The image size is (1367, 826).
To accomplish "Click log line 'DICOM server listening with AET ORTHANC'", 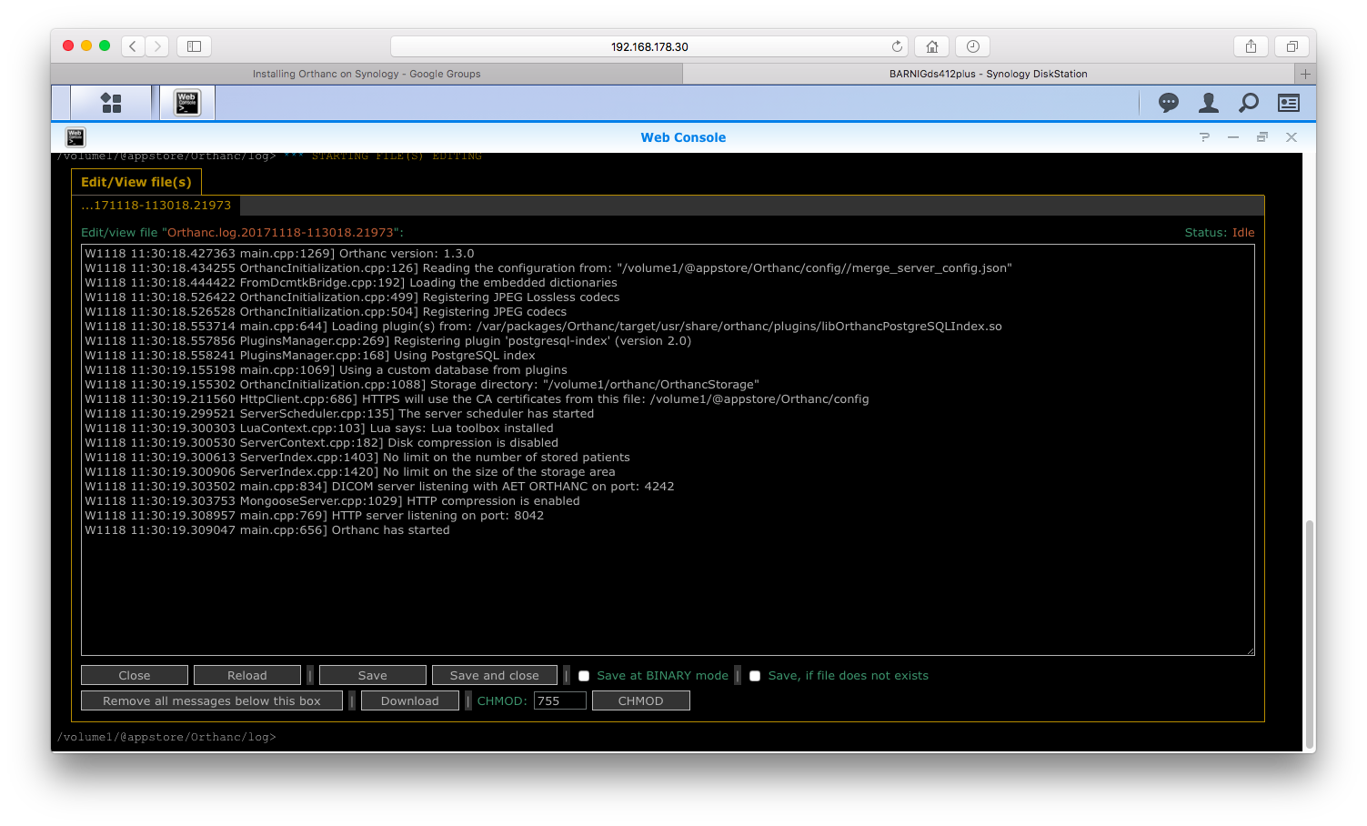I will point(379,487).
